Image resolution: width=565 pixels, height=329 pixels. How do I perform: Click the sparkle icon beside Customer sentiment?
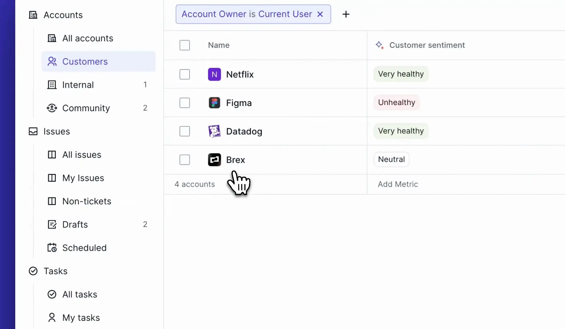click(x=380, y=45)
